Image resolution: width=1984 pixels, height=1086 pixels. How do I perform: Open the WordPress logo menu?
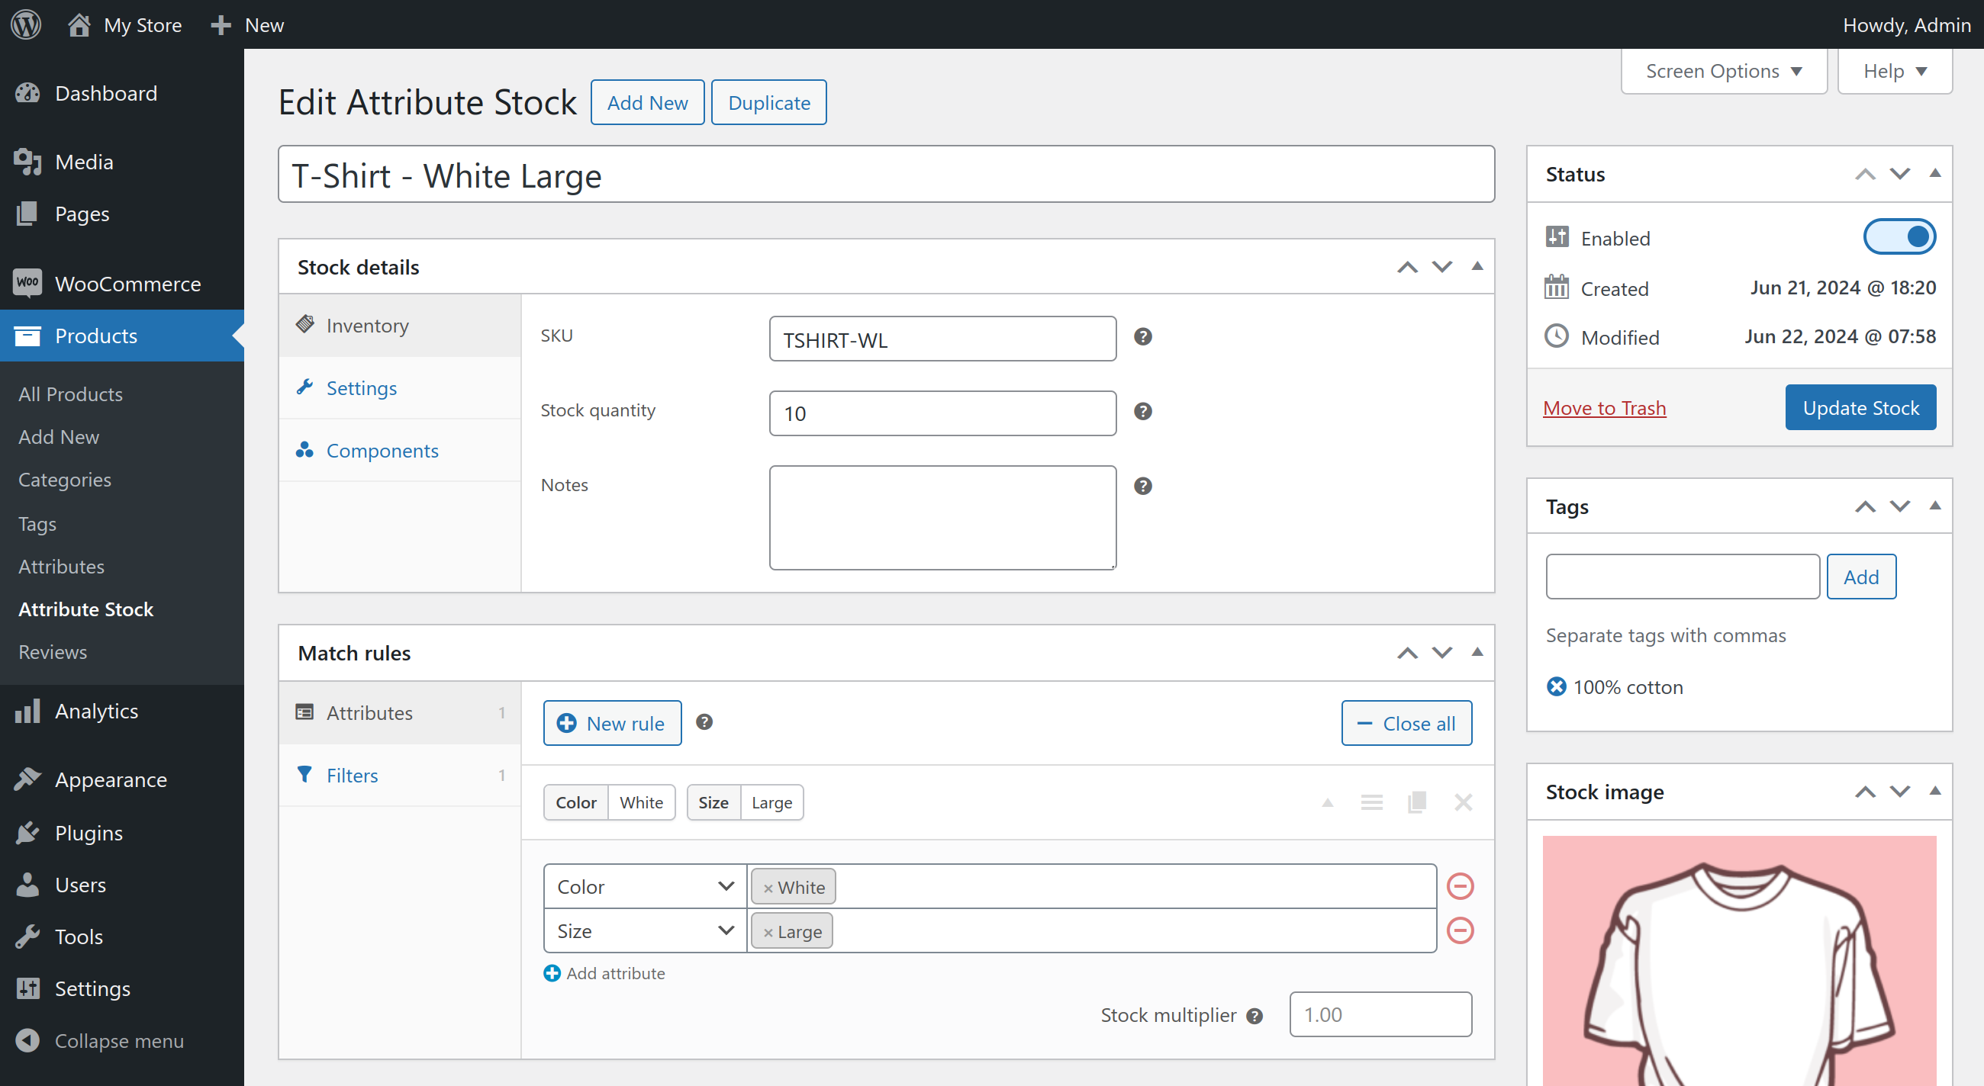tap(25, 24)
